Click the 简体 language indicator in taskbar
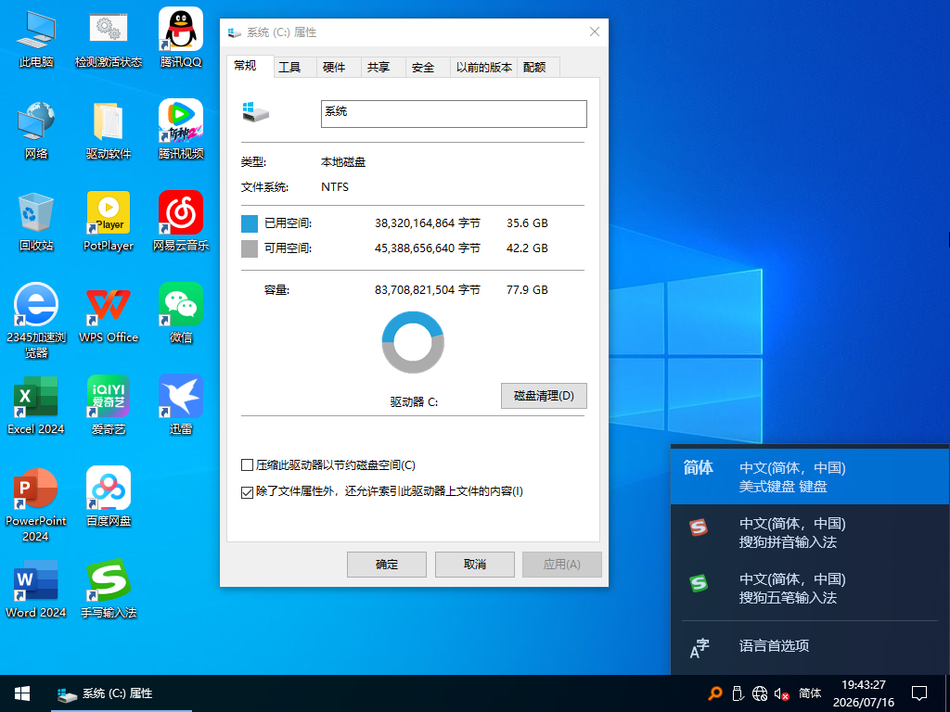Viewport: 950px width, 712px height. coord(809,693)
